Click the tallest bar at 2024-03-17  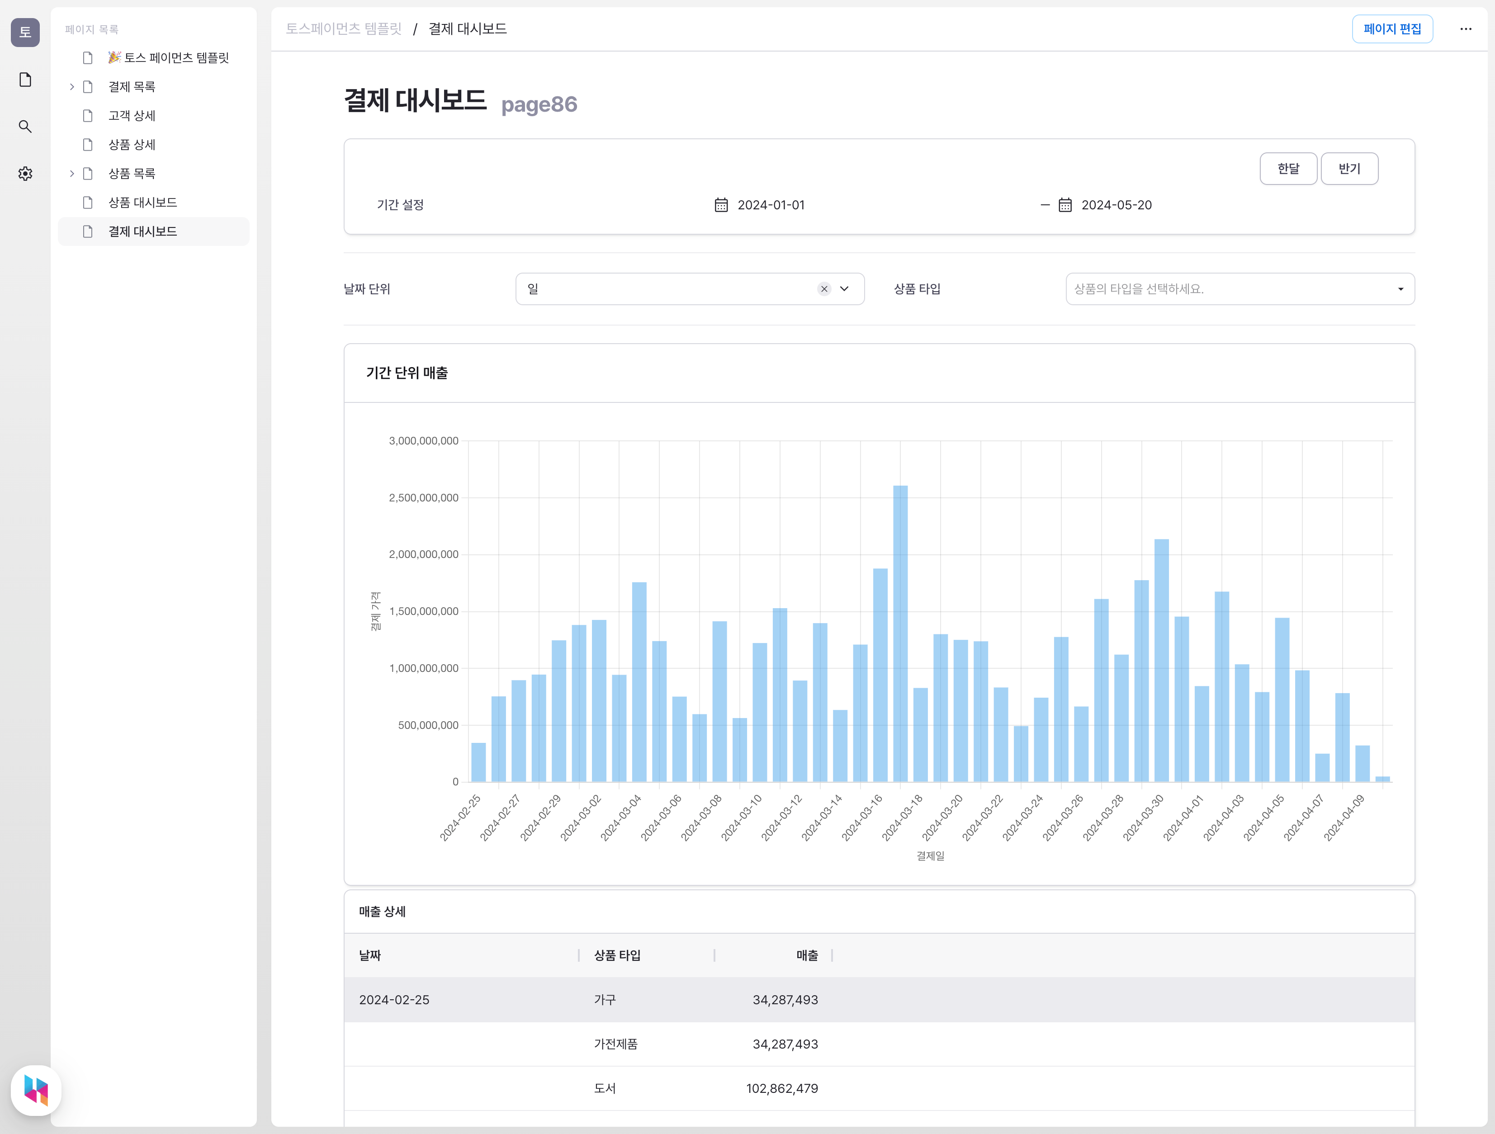(900, 633)
